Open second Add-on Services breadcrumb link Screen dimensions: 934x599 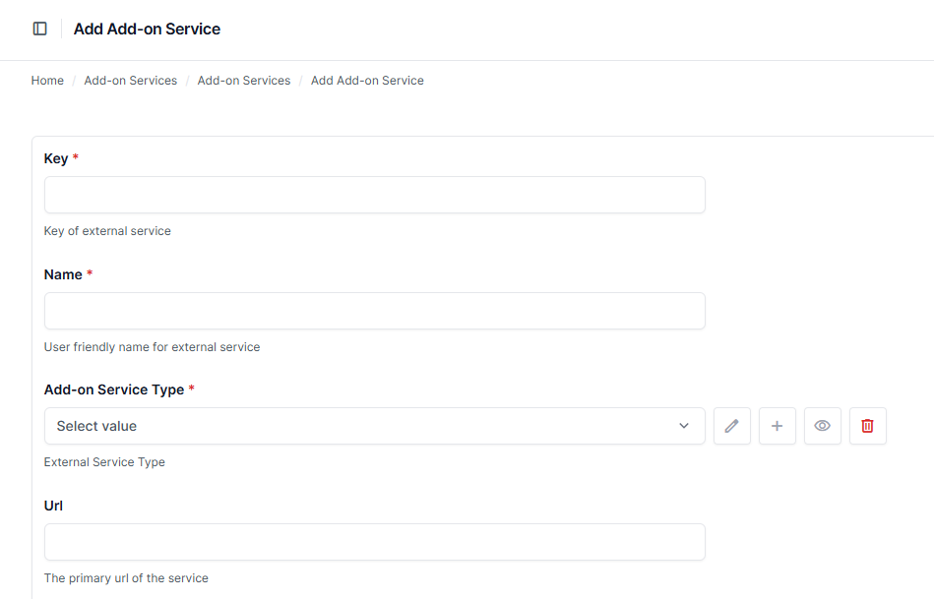[x=244, y=81]
